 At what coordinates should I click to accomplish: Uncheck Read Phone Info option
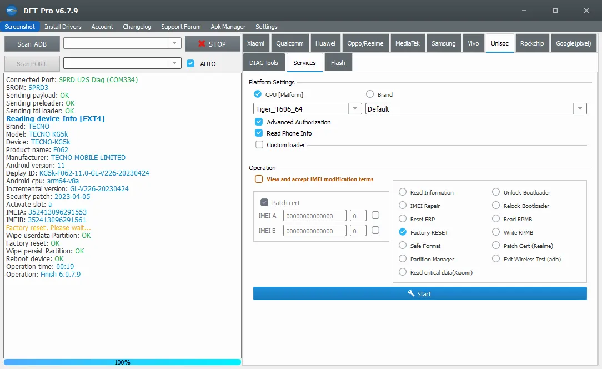(259, 133)
